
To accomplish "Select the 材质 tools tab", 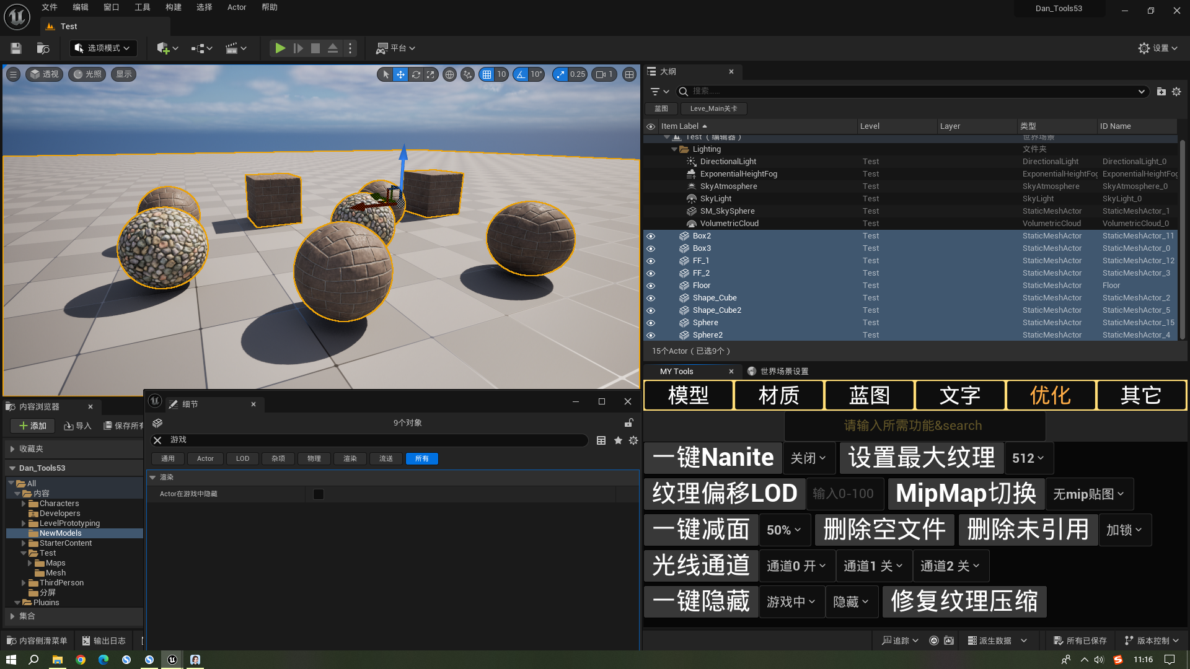I will (779, 396).
